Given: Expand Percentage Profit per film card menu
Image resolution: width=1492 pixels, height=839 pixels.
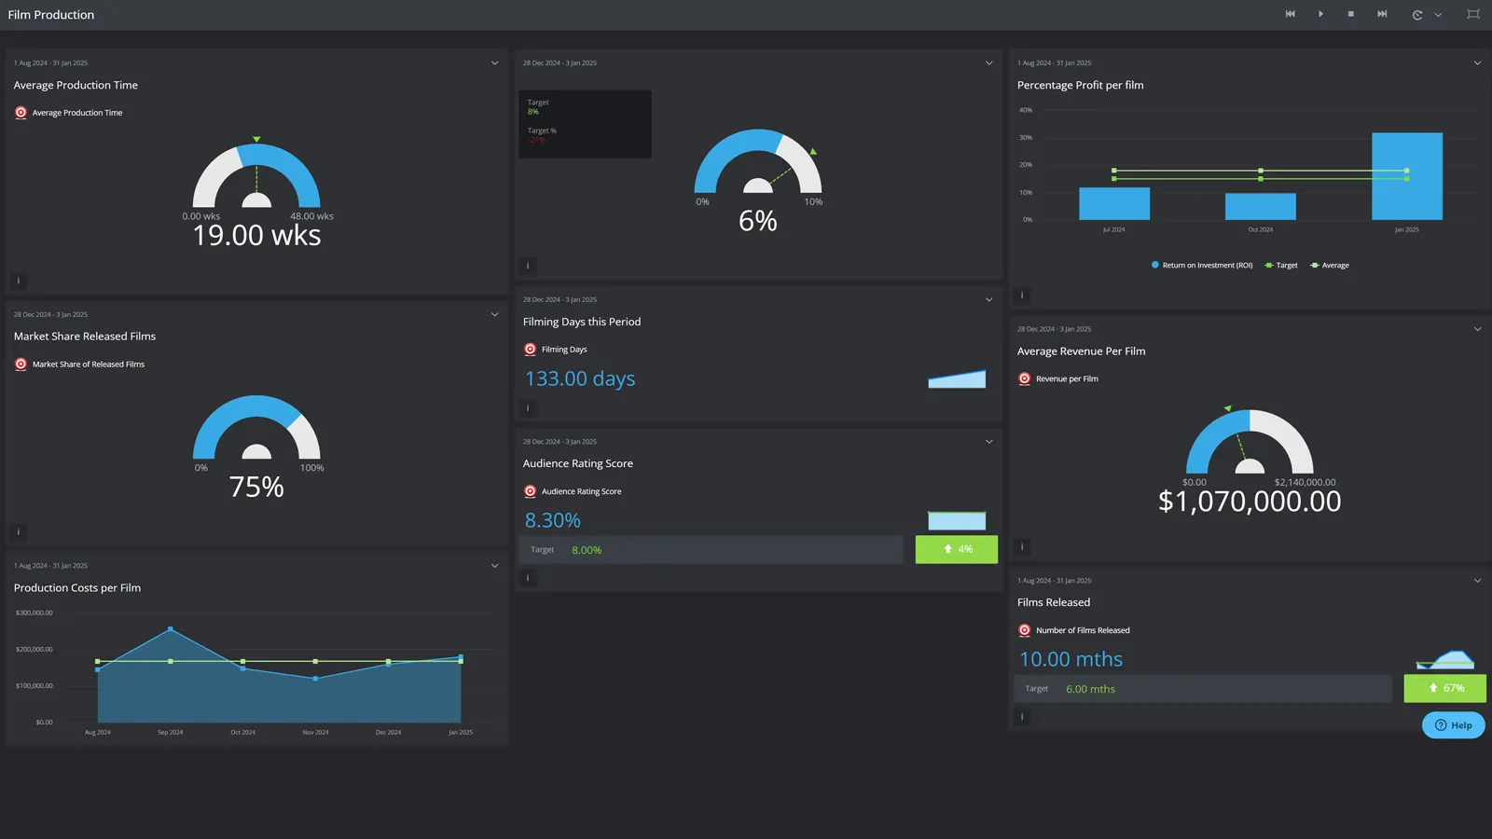Looking at the screenshot, I should [x=1477, y=63].
